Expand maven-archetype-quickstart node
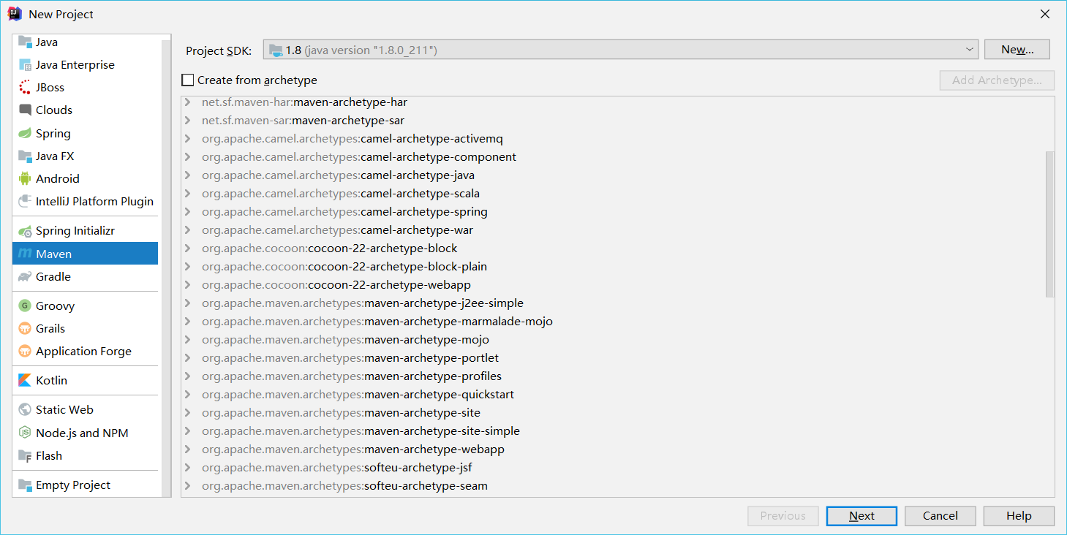The height and width of the screenshot is (535, 1067). [x=189, y=395]
